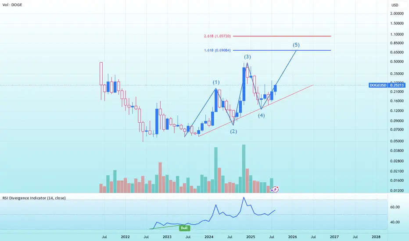
Task: Select the wave (5) projection label
Action: click(x=296, y=45)
